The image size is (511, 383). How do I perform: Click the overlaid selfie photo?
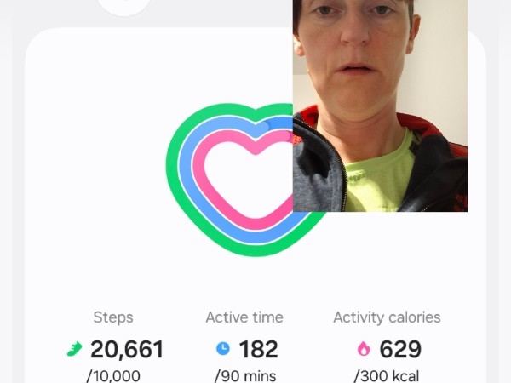[x=381, y=106]
